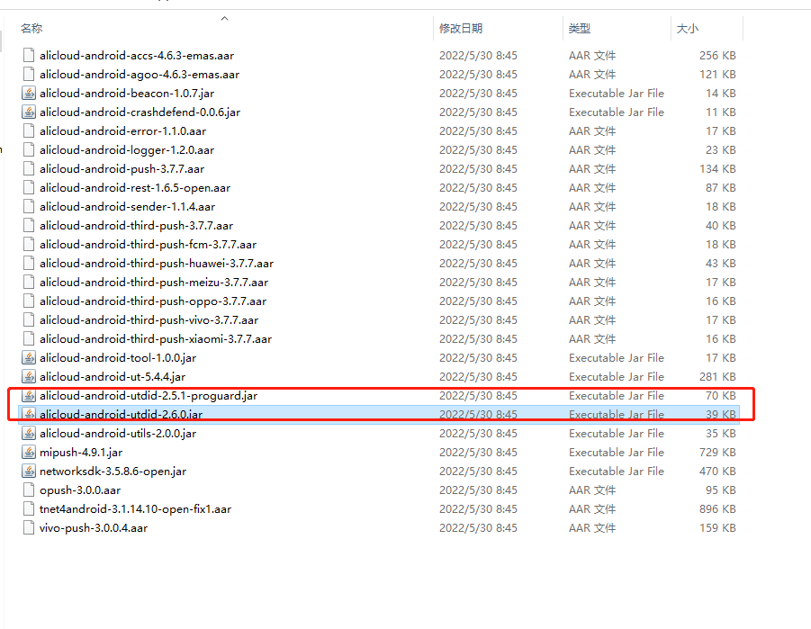Screen dimensions: 811x629
Task: Click the file icon of alicloud-android-logger-1.2.0.aar
Action: (x=29, y=149)
